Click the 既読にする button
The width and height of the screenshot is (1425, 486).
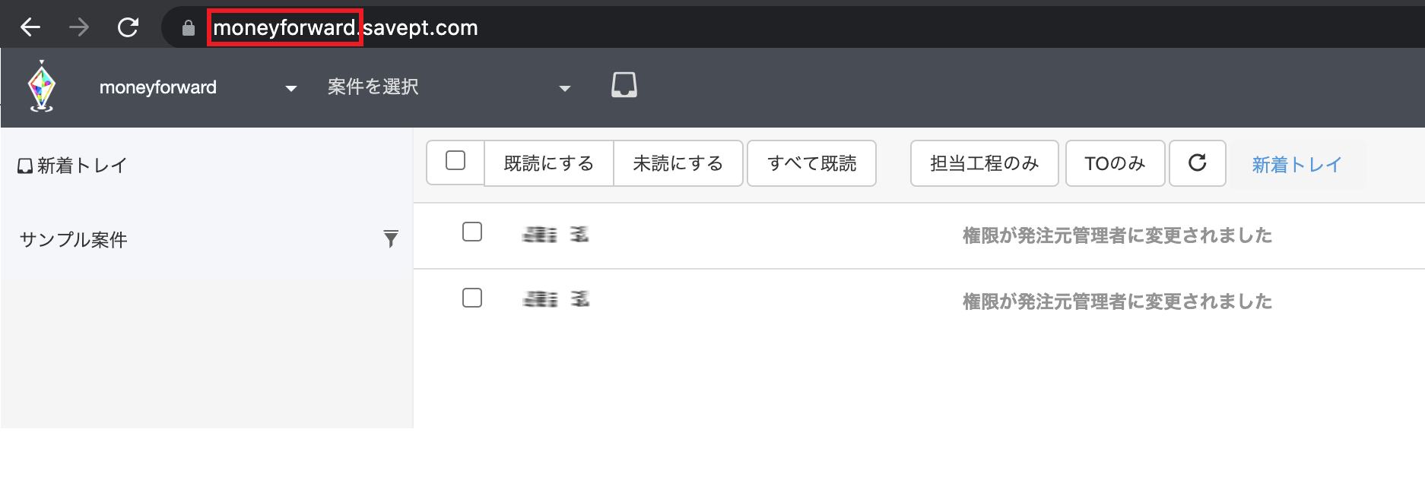549,163
